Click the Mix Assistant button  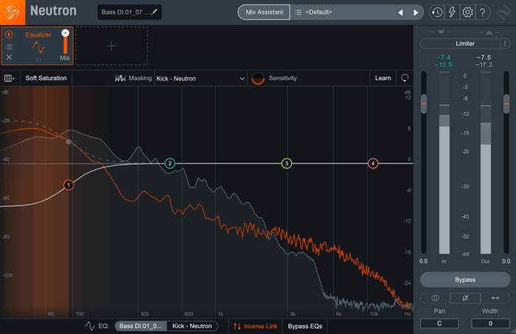(x=264, y=13)
